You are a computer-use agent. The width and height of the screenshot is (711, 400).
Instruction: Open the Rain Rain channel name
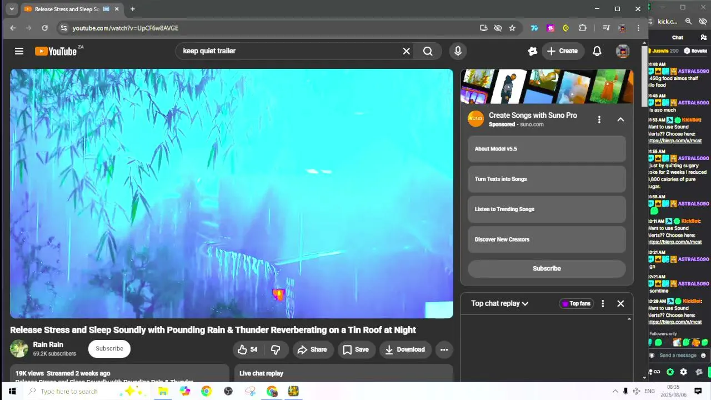48,344
